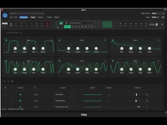Click the CELLS / SAMPLERS & PATTERNS breadcrumb
This screenshot has width=167, height=125.
(13, 109)
